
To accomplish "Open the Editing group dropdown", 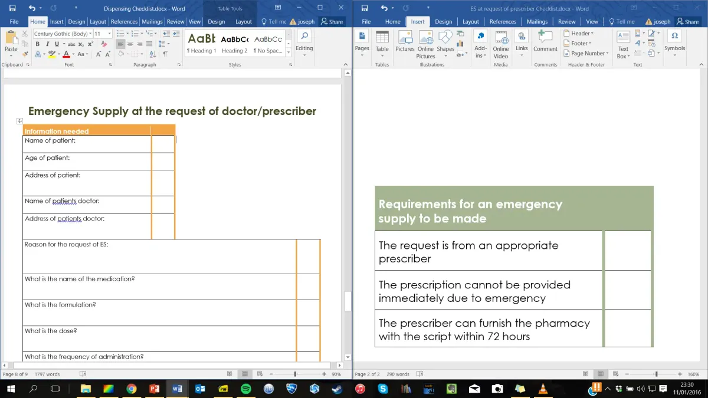I will click(304, 44).
